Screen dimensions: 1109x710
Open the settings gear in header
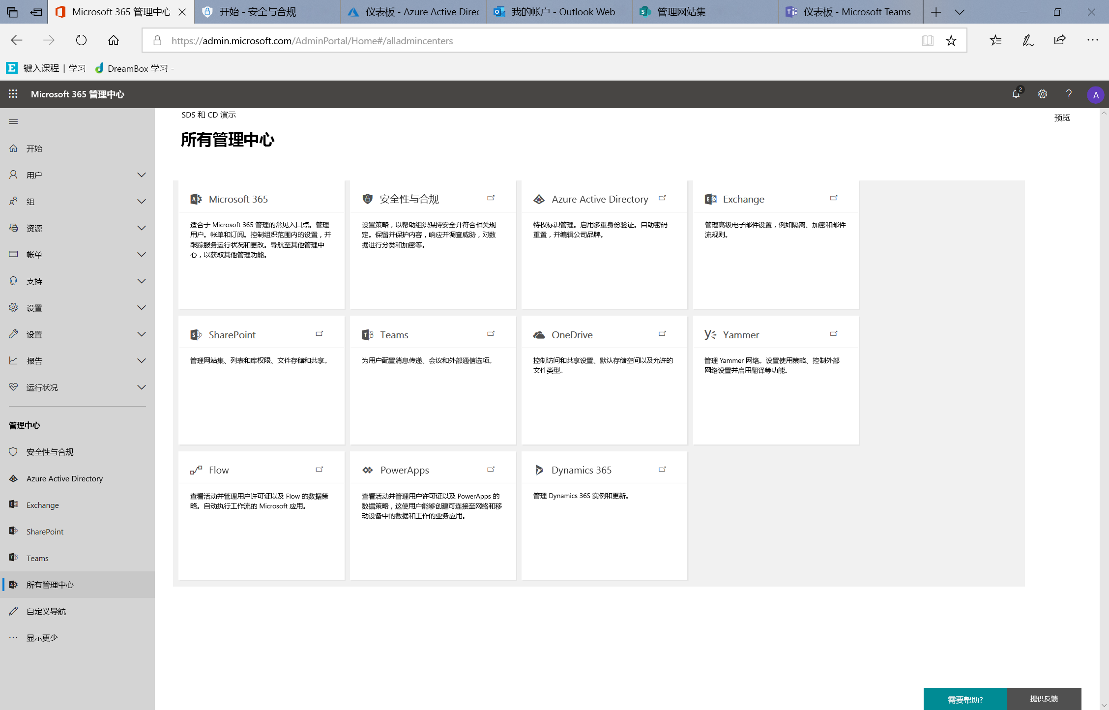pyautogui.click(x=1042, y=94)
